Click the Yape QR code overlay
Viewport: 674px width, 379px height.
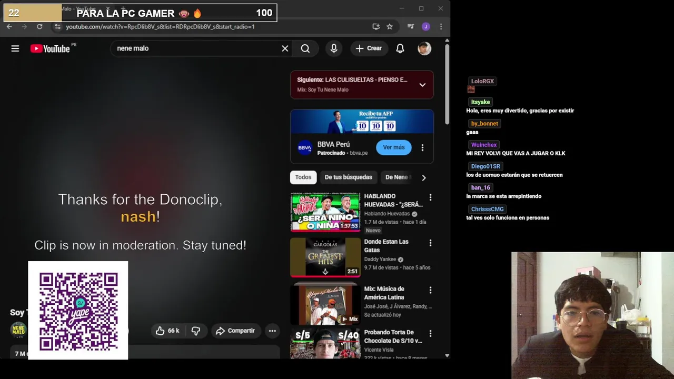click(78, 311)
